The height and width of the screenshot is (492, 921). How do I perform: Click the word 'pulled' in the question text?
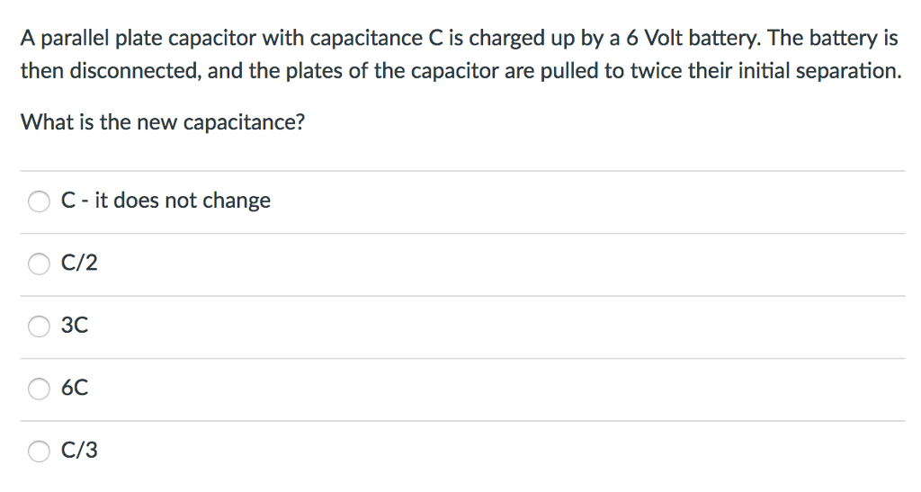coord(573,71)
